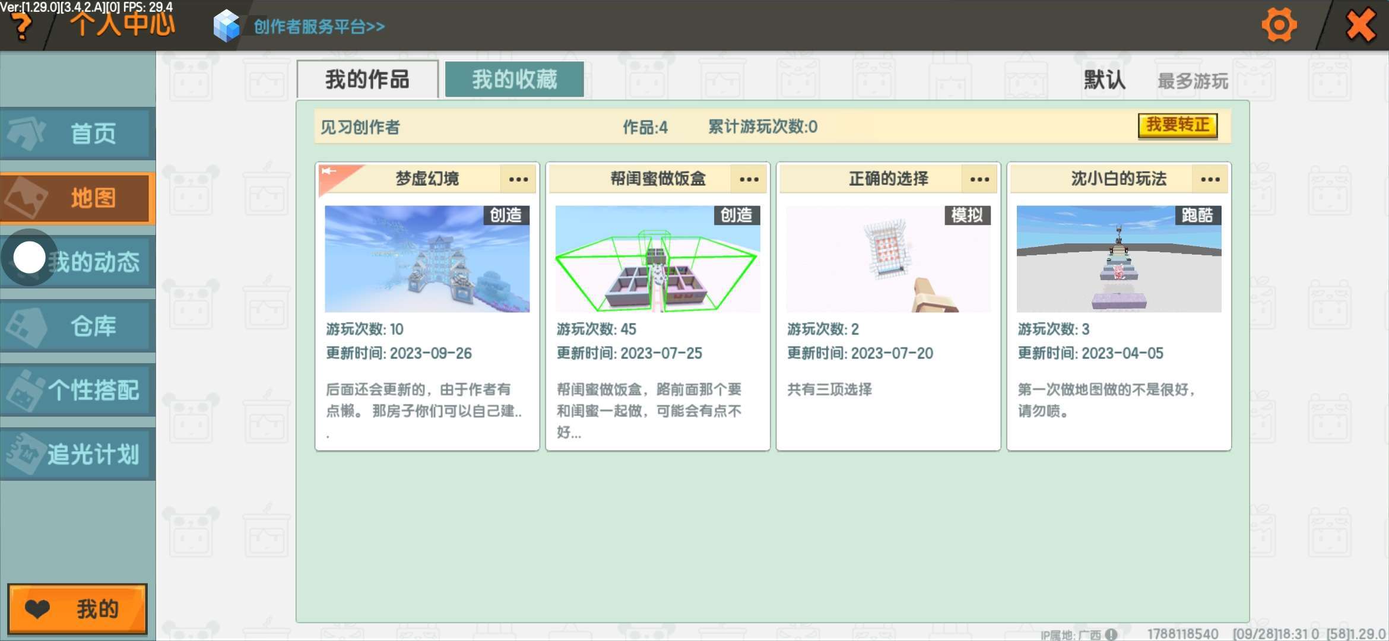Select the 我的作品 tab

click(x=367, y=79)
